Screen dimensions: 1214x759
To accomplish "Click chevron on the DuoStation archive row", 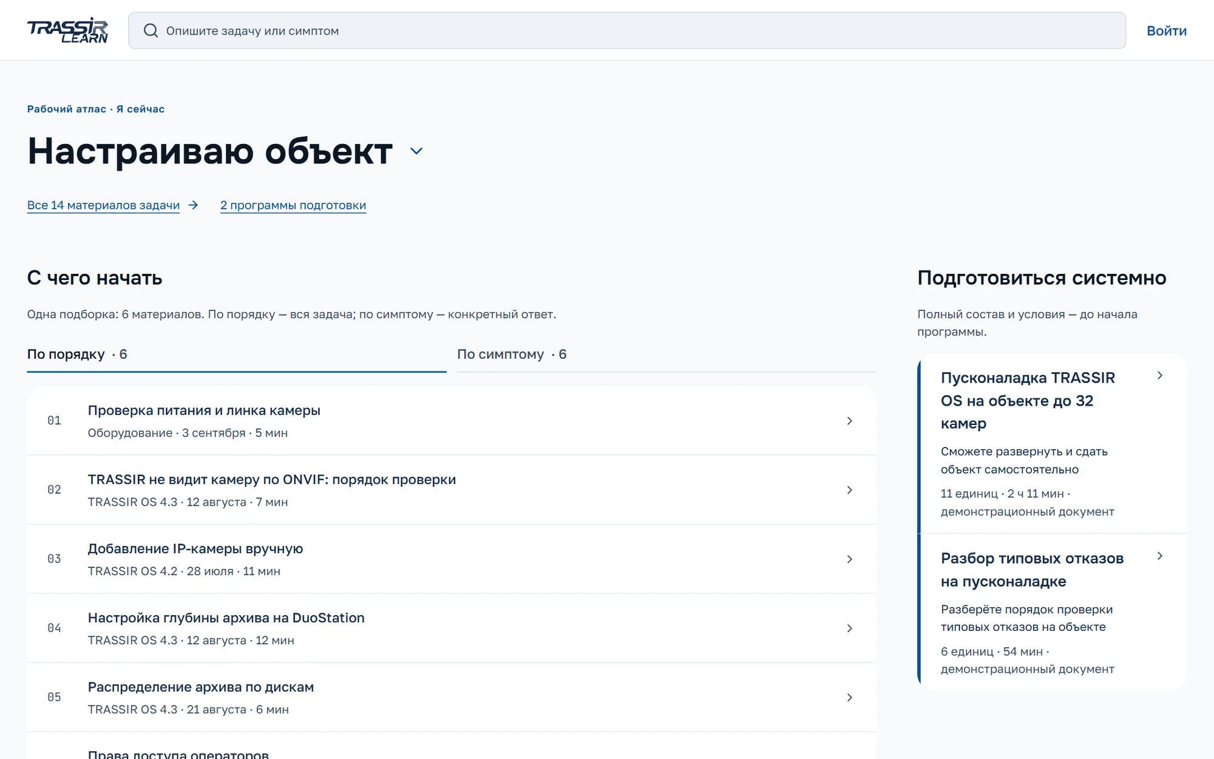I will tap(850, 628).
